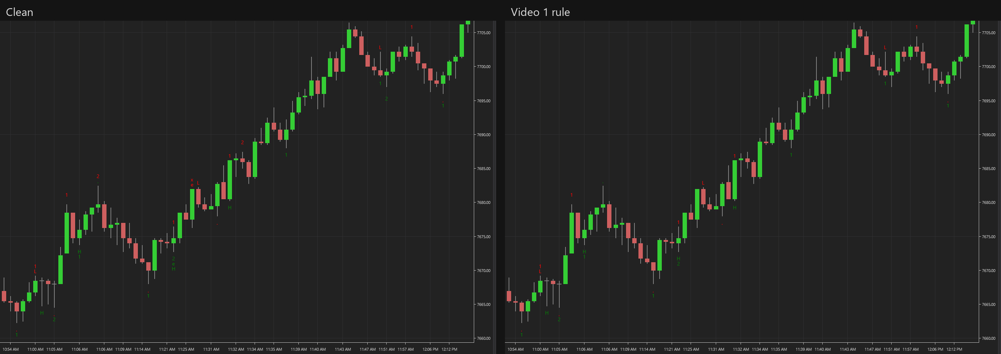Click 10:54 AM on the Video 1 rule time axis

(516, 349)
